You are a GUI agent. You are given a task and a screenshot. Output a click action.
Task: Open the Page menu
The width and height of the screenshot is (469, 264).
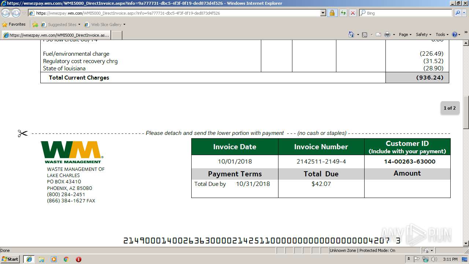(405, 34)
